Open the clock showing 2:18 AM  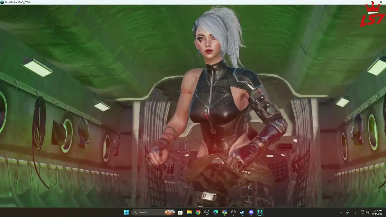(378, 212)
